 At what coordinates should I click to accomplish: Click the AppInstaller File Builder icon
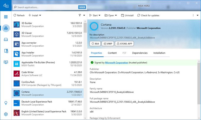[17, 64]
